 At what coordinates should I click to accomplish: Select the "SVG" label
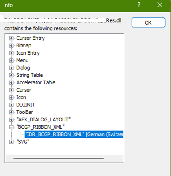[23, 142]
